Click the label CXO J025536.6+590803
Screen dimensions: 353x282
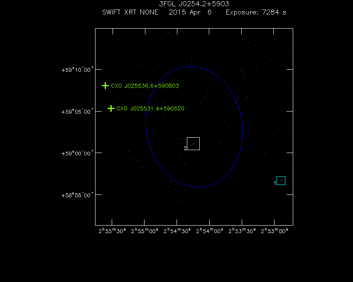click(x=145, y=86)
